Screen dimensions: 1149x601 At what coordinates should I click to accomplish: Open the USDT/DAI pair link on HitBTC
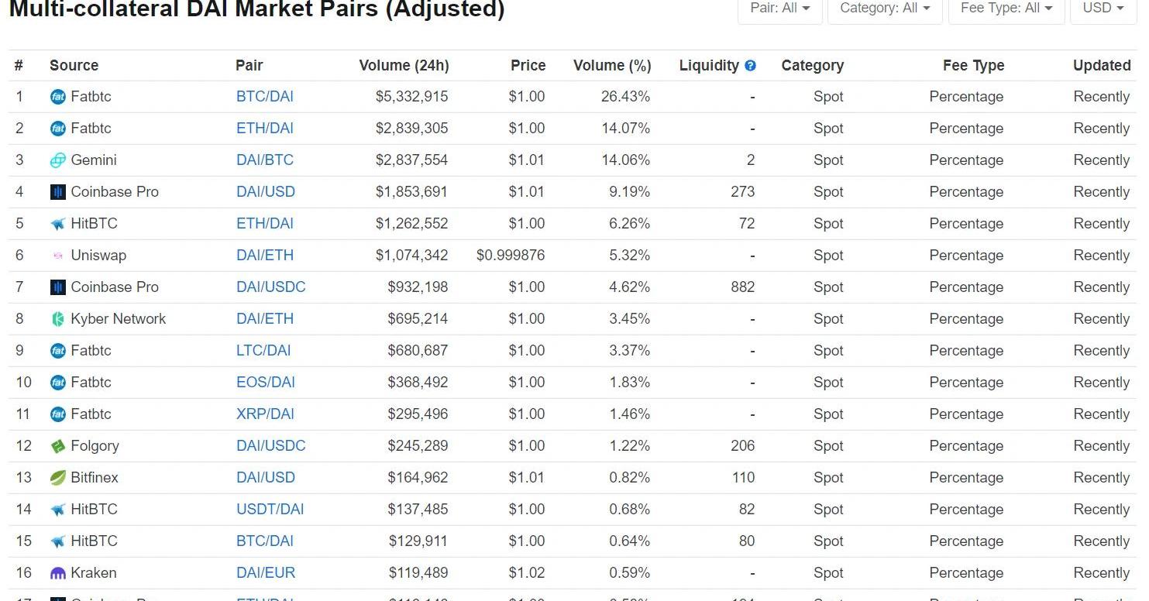pyautogui.click(x=270, y=510)
